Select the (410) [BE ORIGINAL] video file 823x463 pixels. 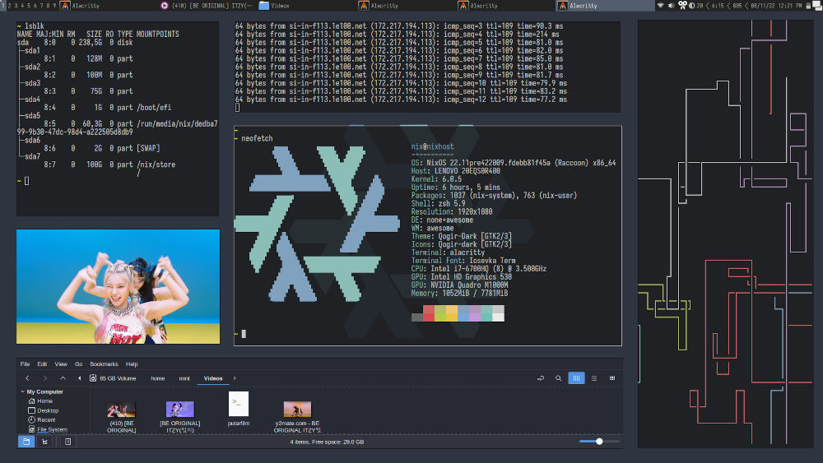click(x=121, y=417)
